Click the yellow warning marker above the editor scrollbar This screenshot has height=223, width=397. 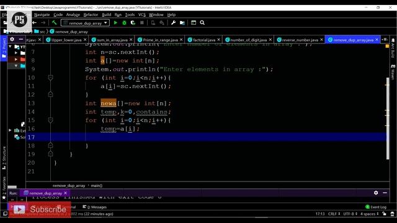(x=387, y=46)
